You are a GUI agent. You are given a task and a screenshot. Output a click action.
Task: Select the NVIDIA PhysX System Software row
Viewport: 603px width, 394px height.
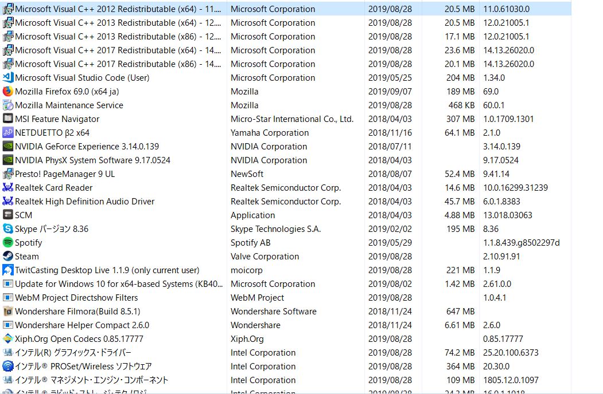pyautogui.click(x=92, y=160)
